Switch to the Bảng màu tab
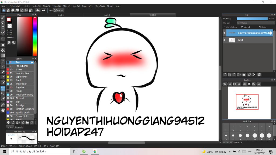276x155 pixels. (19, 127)
